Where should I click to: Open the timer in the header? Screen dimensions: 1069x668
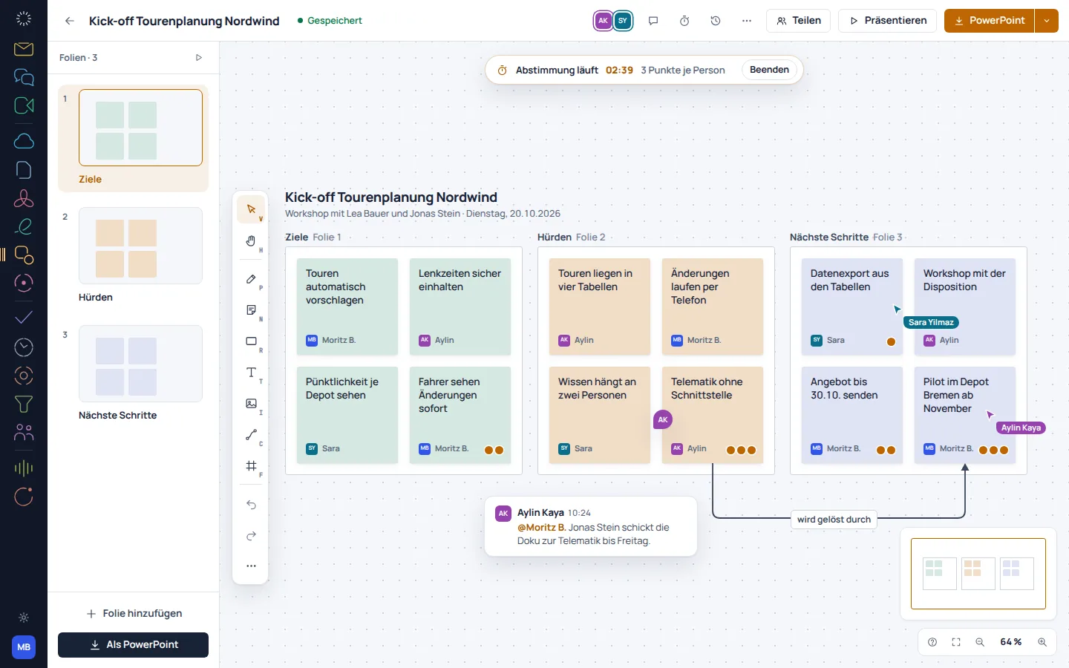pyautogui.click(x=684, y=21)
